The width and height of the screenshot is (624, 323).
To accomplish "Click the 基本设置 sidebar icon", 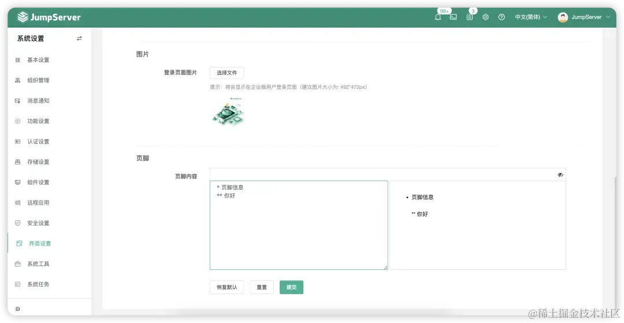I will coord(17,60).
